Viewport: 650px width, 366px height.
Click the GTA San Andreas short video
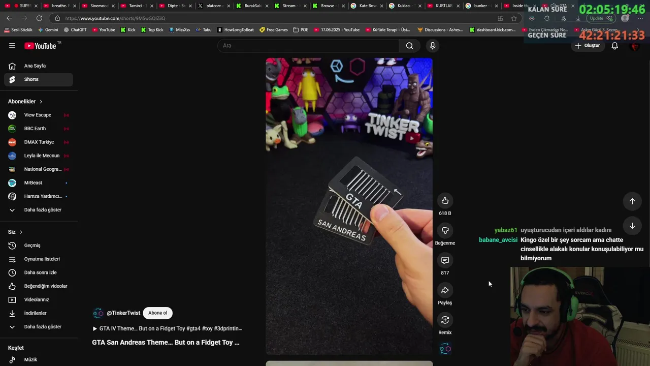click(349, 206)
